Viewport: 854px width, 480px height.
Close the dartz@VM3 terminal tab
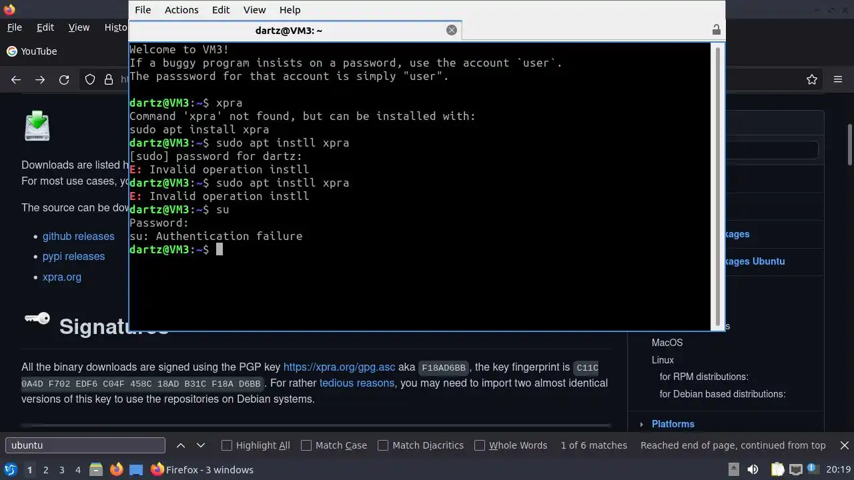point(452,30)
